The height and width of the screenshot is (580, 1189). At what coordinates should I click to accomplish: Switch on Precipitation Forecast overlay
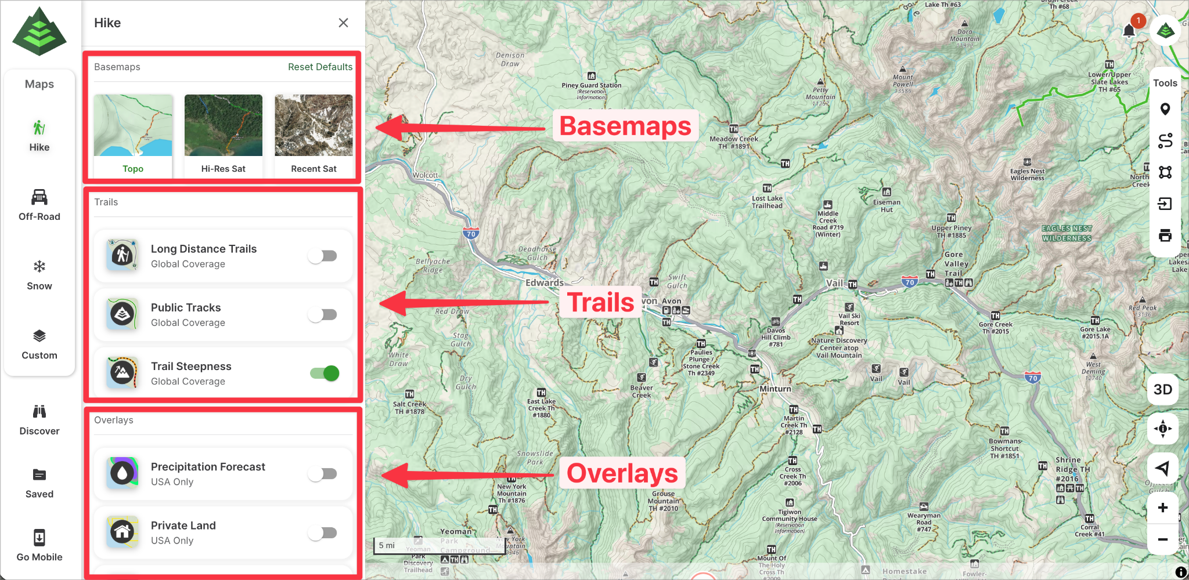pyautogui.click(x=323, y=474)
